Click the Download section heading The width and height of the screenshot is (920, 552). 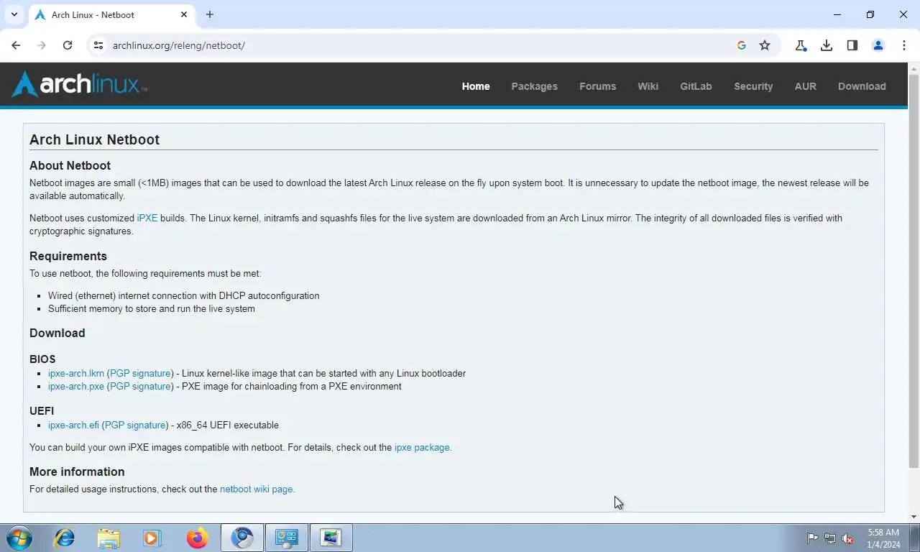57,333
